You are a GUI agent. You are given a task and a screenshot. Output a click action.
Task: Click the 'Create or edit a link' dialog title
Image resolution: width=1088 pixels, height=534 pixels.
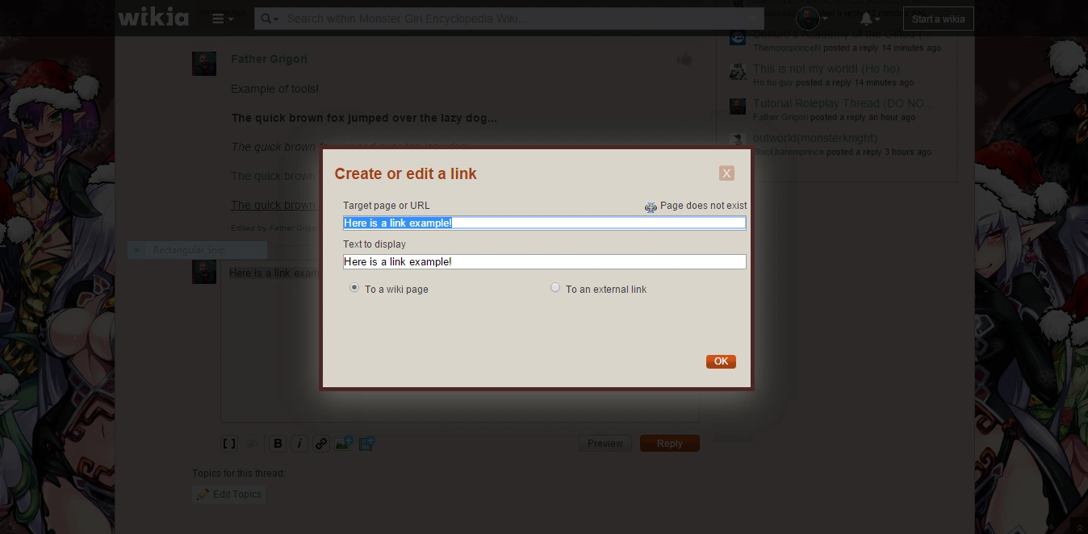coord(405,173)
